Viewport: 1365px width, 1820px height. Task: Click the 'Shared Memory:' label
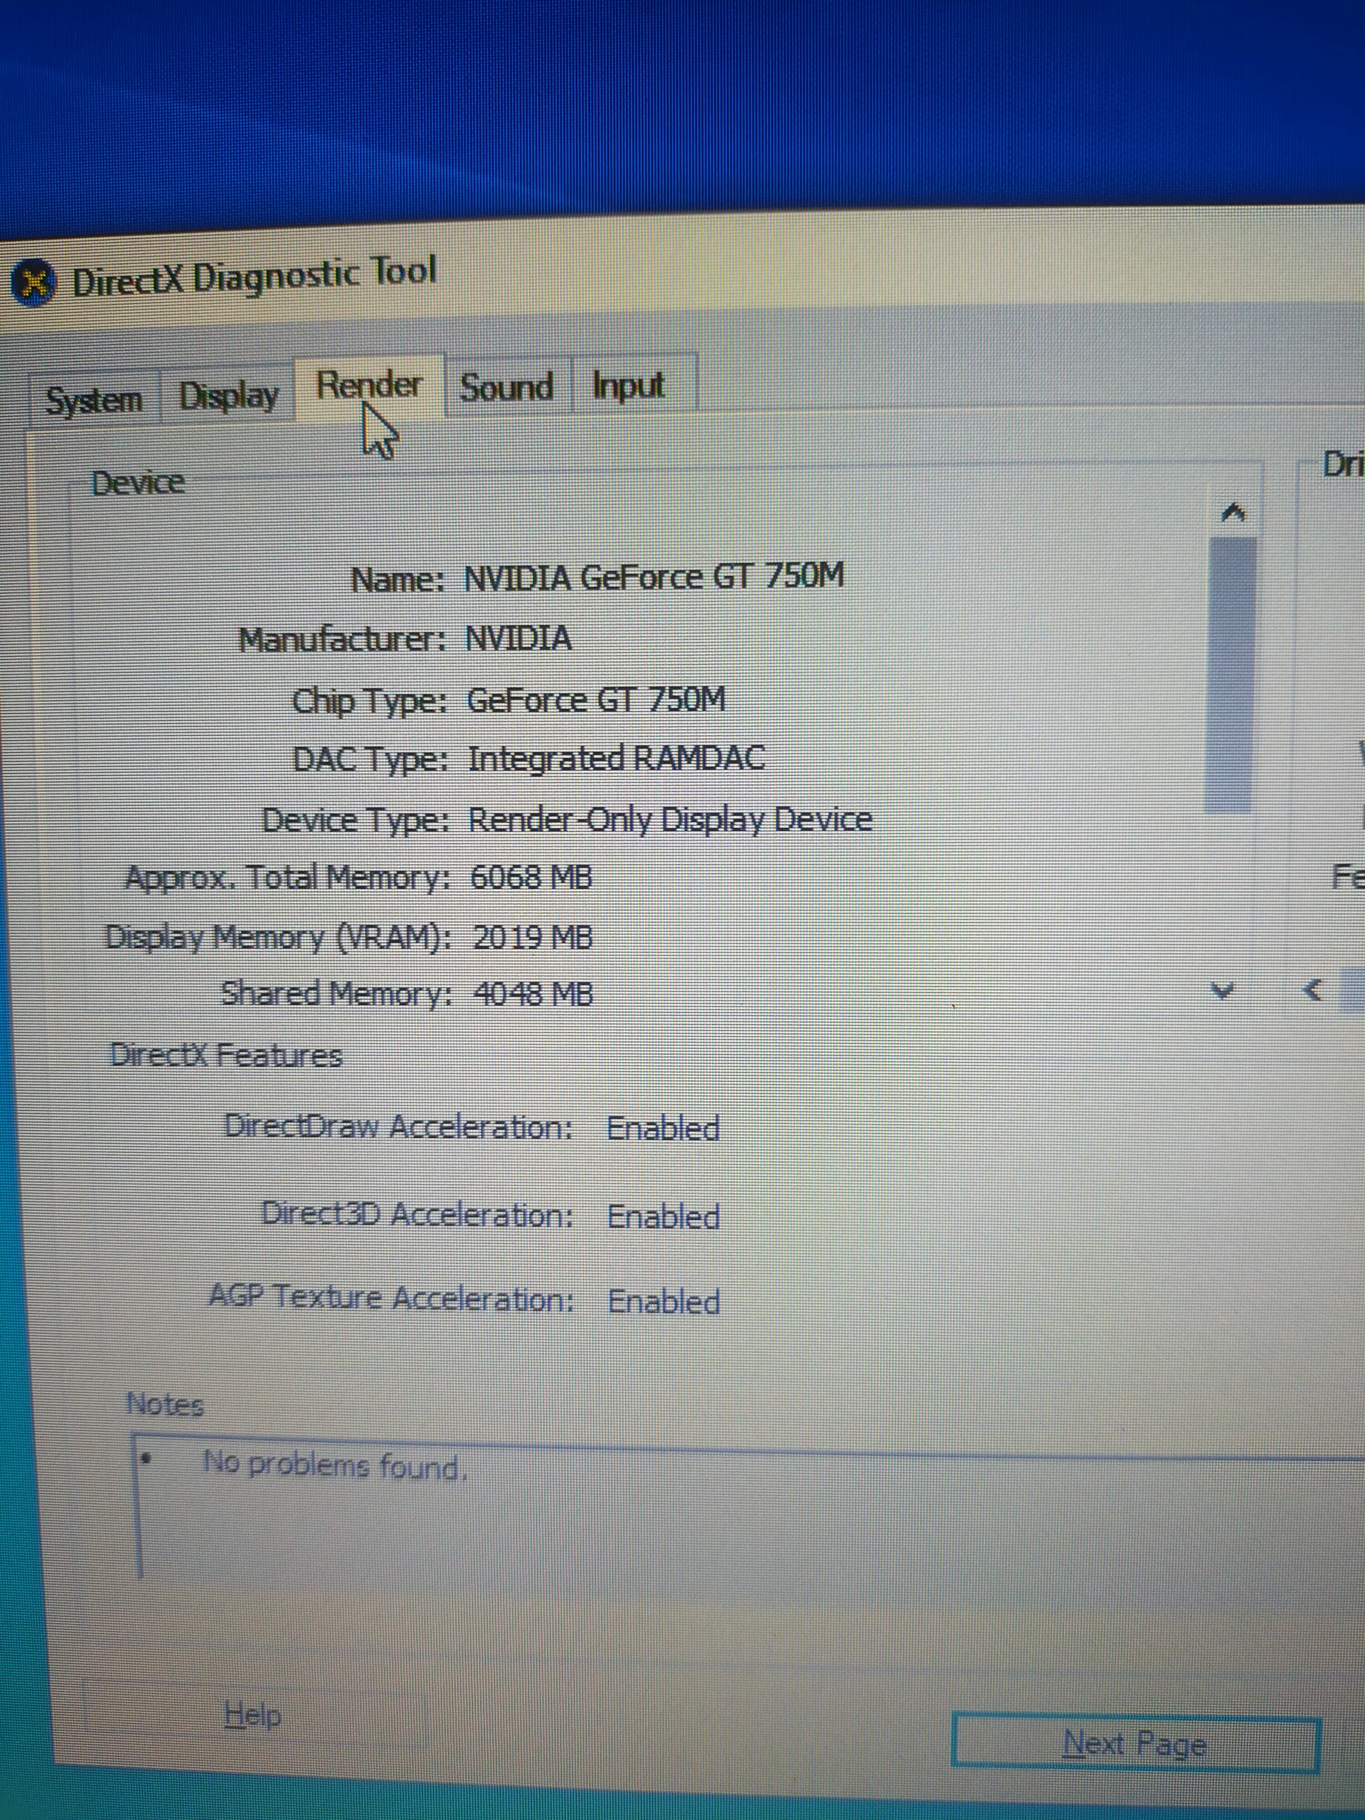coord(337,993)
